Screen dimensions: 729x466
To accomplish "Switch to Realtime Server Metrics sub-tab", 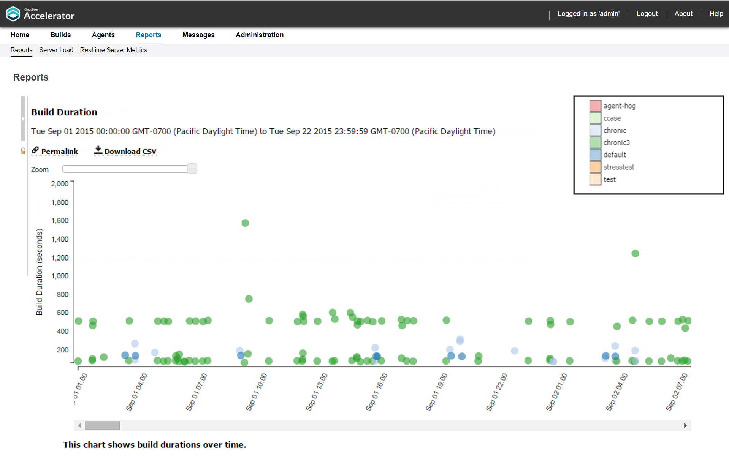I will point(113,50).
